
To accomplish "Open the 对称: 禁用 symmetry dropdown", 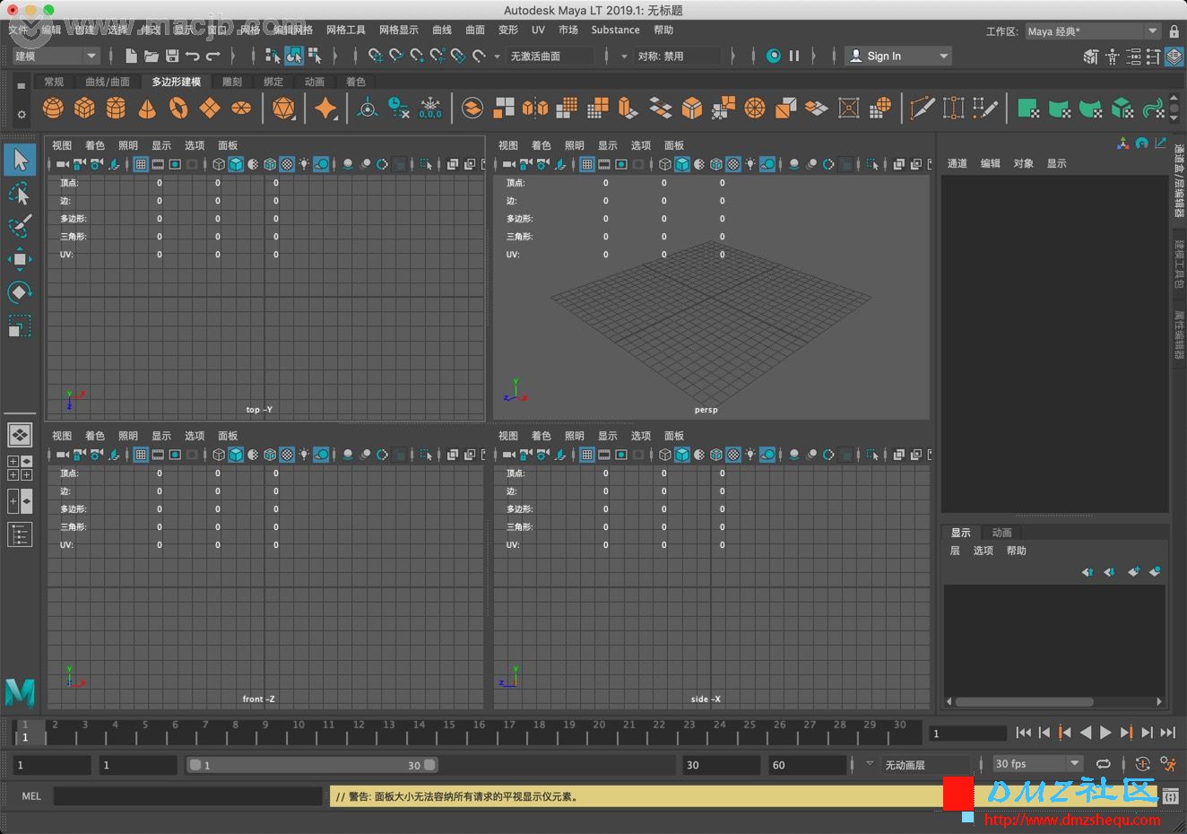I will click(x=679, y=56).
